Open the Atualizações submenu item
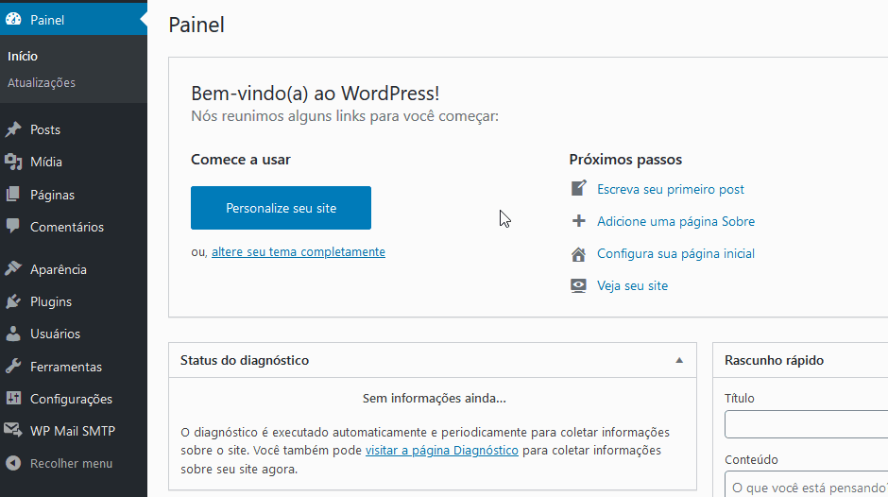 [x=42, y=83]
